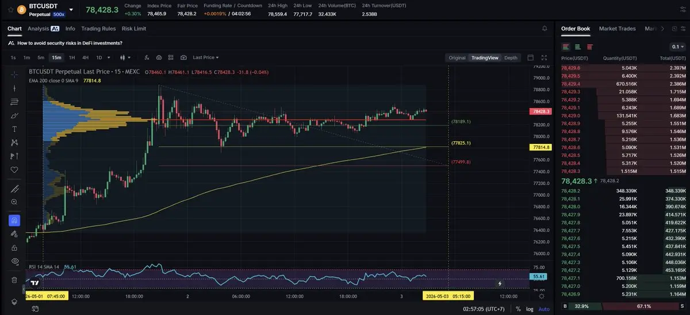Open the Last Price source dropdown
This screenshot has width=690, height=315.
206,57
